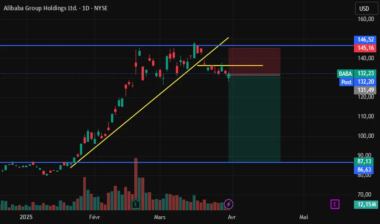Click the Alibaba Group Holdings chart title
This screenshot has width=380, height=224.
coord(55,8)
